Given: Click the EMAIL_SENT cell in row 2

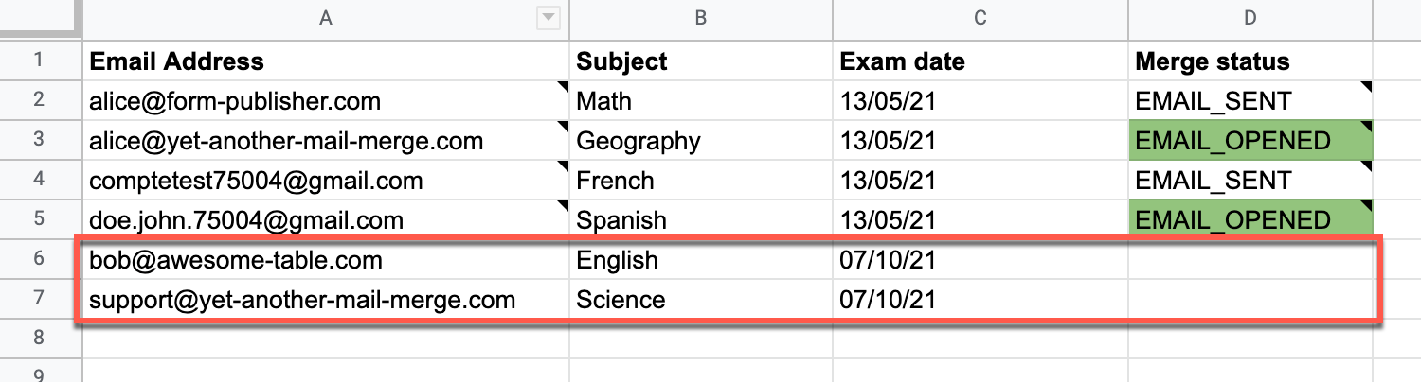Looking at the screenshot, I should pyautogui.click(x=1250, y=101).
